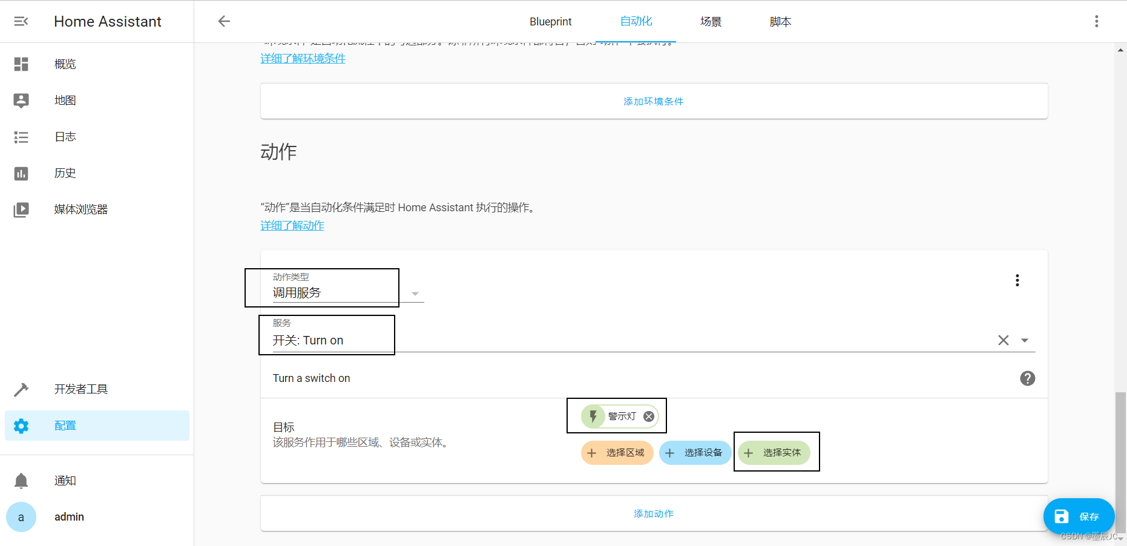Click the 保存 text on save button
This screenshot has width=1127, height=546.
(x=1089, y=517)
